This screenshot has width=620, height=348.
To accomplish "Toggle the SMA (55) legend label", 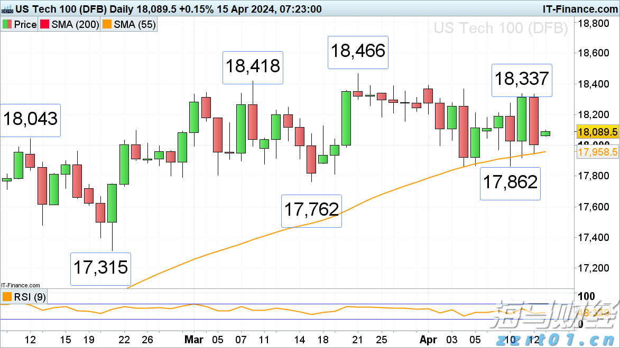I will point(135,25).
